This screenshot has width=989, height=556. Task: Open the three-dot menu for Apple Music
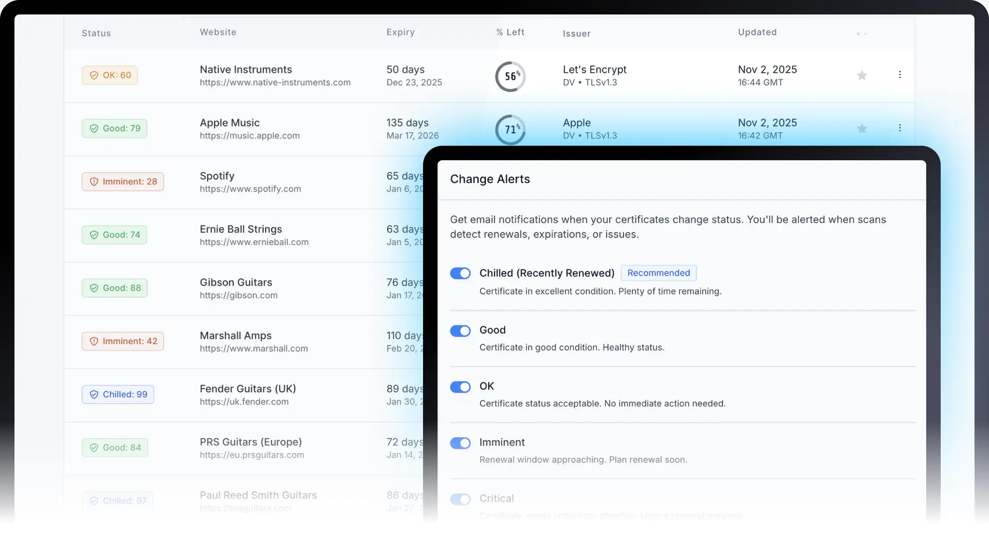point(900,128)
